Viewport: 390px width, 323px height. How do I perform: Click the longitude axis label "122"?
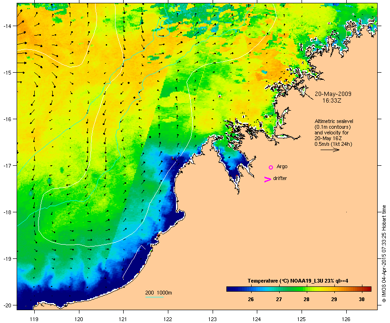pyautogui.click(x=168, y=319)
